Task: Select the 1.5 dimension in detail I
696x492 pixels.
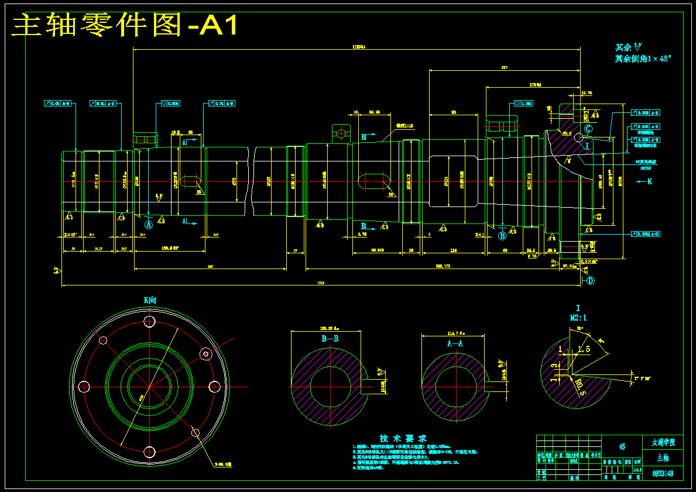Action: point(584,349)
